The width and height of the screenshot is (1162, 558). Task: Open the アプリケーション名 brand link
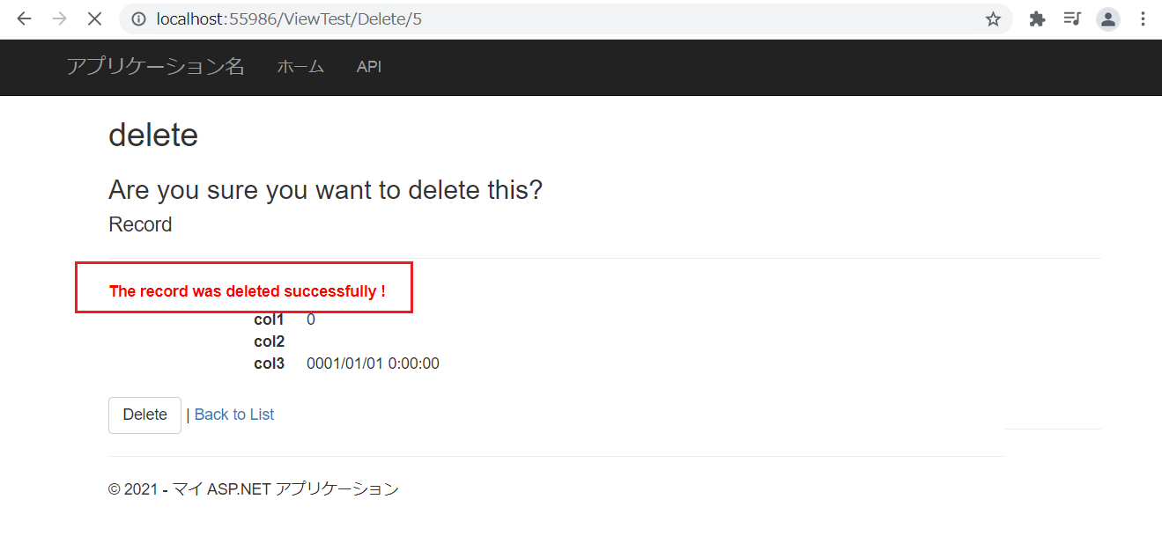155,67
